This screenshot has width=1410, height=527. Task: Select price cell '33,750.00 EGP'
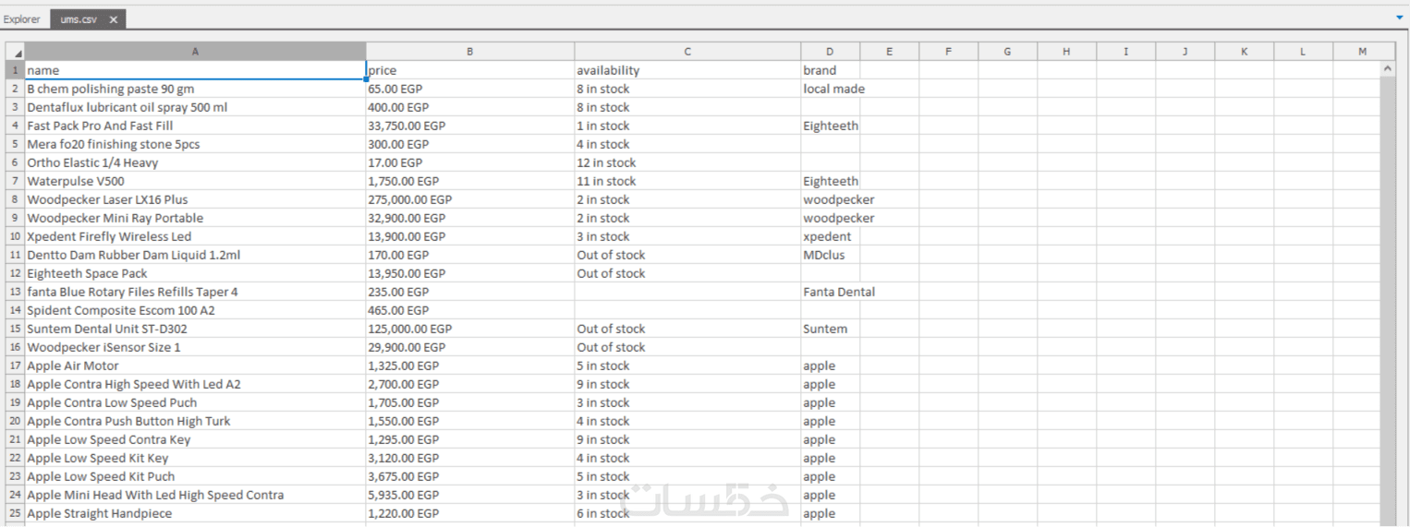pyautogui.click(x=470, y=126)
